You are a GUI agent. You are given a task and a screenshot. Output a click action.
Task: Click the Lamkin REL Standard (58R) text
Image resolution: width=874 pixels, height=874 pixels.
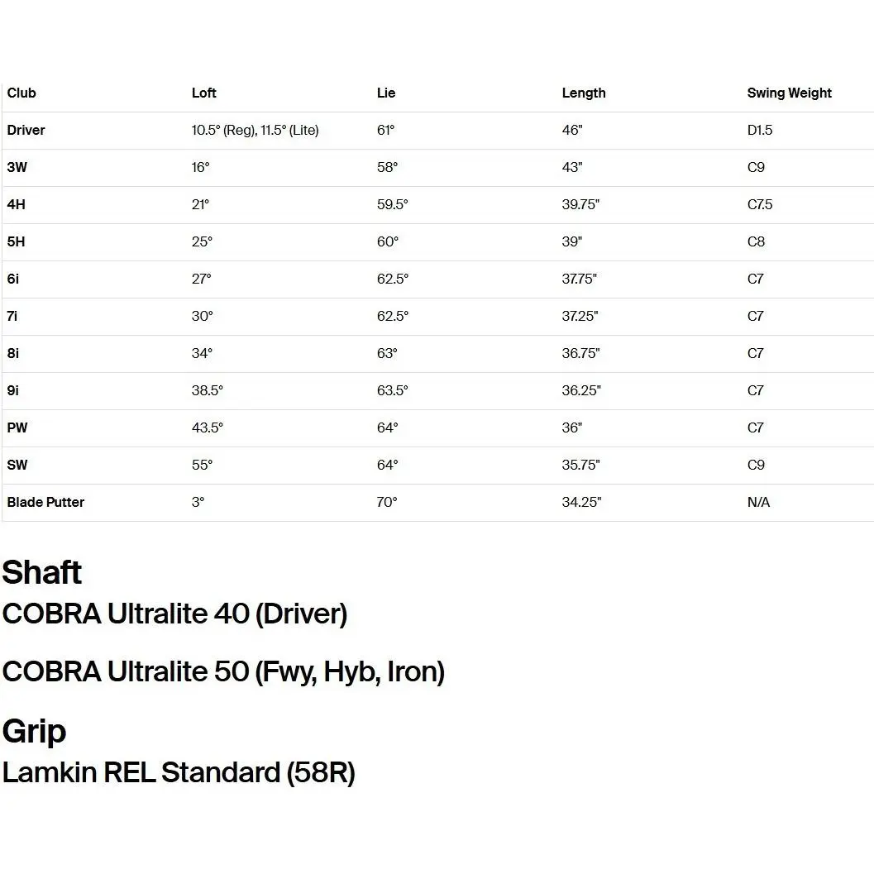coord(179,773)
